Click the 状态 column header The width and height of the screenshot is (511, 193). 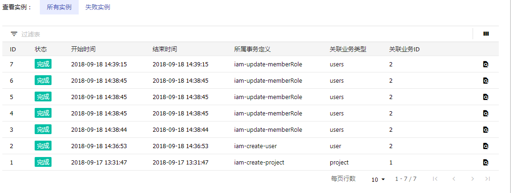[41, 50]
